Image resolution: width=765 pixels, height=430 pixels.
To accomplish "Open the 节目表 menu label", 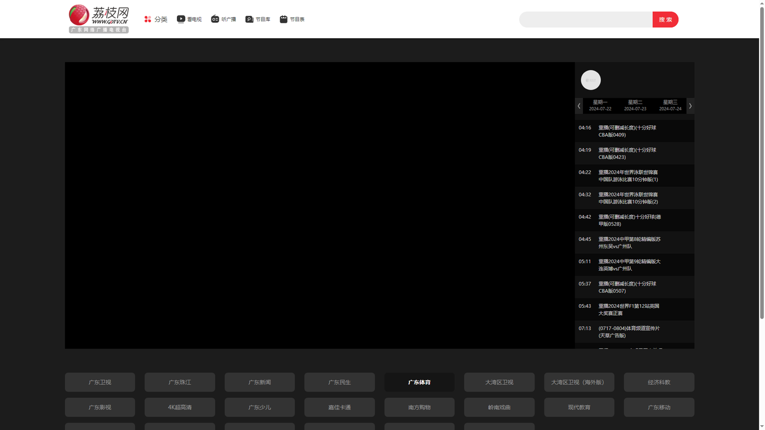I will click(x=297, y=19).
